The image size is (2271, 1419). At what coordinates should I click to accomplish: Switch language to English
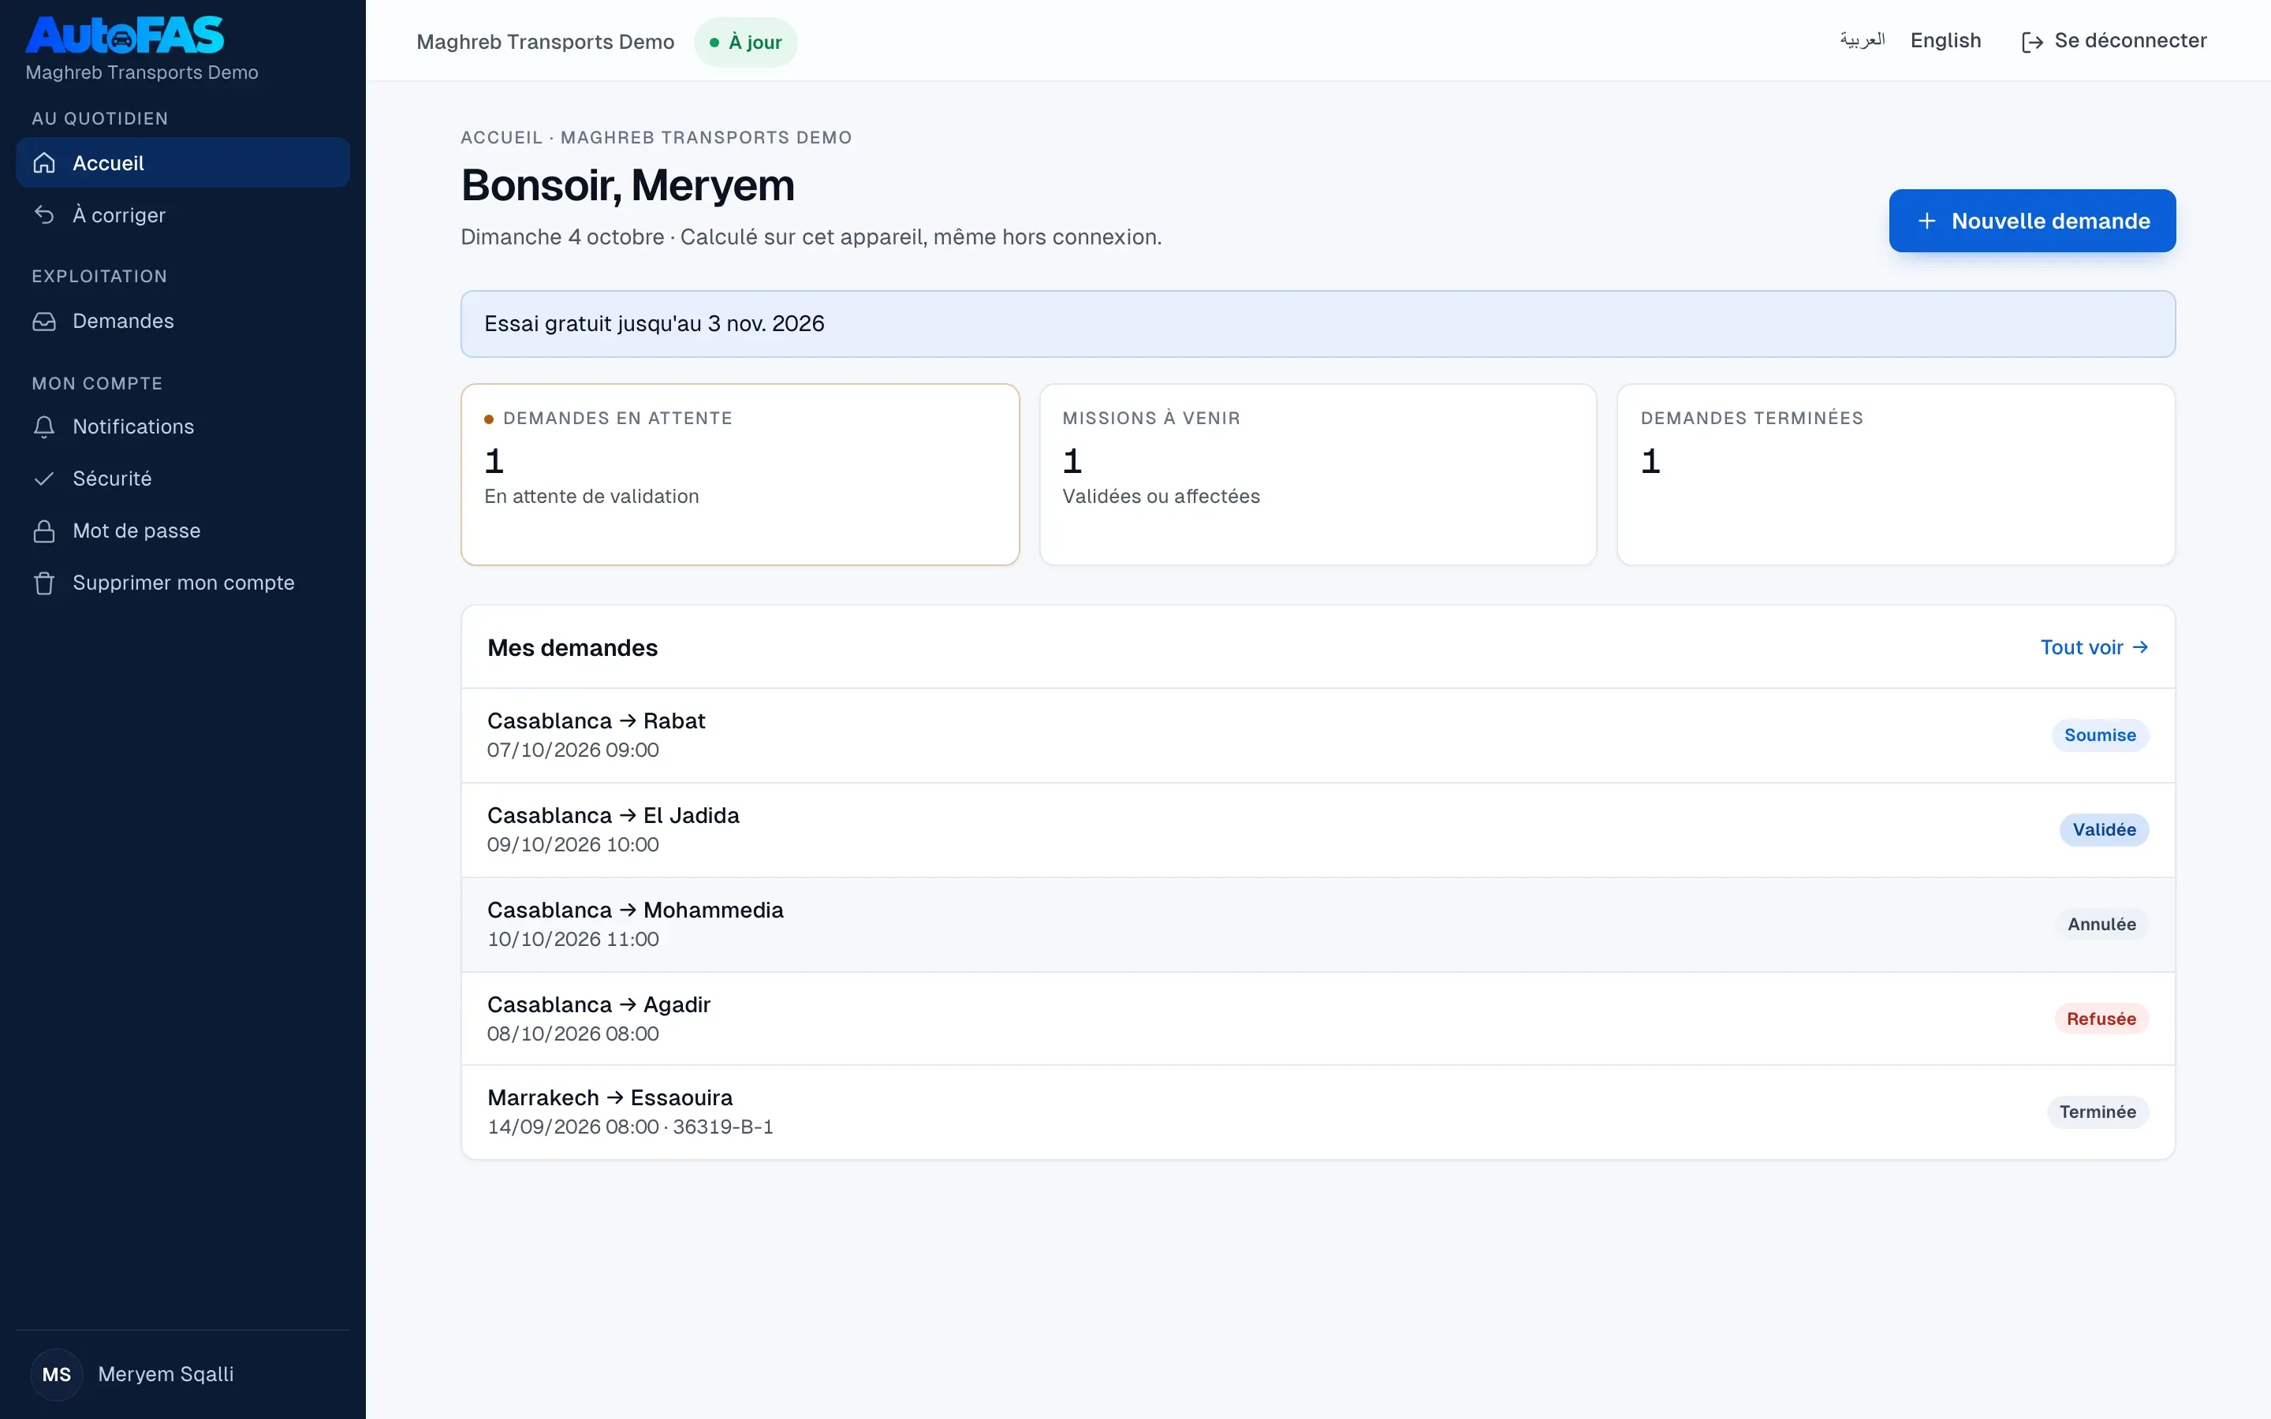pos(1945,40)
